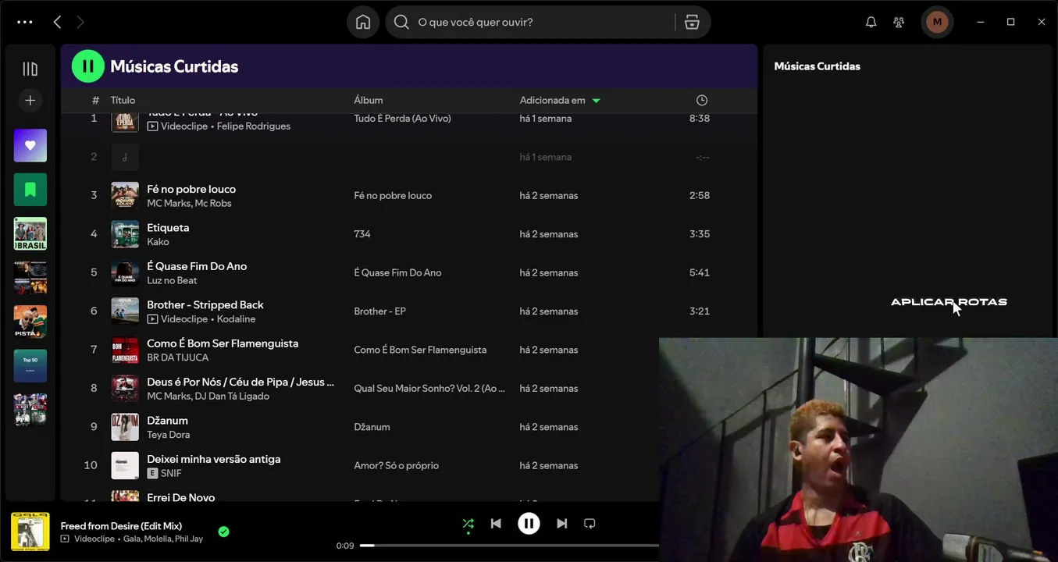1058x562 pixels.
Task: Pause Músicas Curtidas with the green button
Action: 87,66
